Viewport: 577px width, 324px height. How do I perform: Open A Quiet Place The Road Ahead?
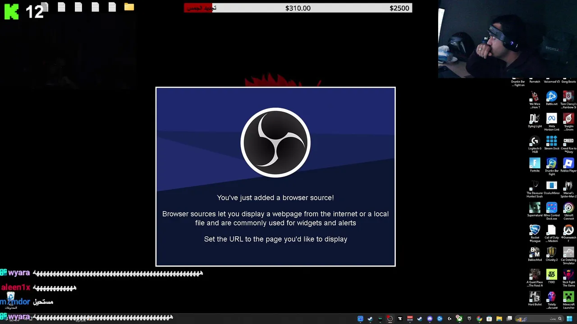535,279
